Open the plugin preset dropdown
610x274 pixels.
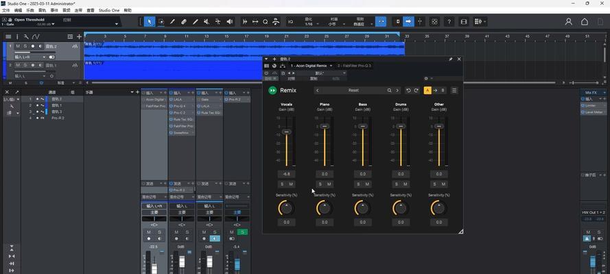pyautogui.click(x=344, y=73)
